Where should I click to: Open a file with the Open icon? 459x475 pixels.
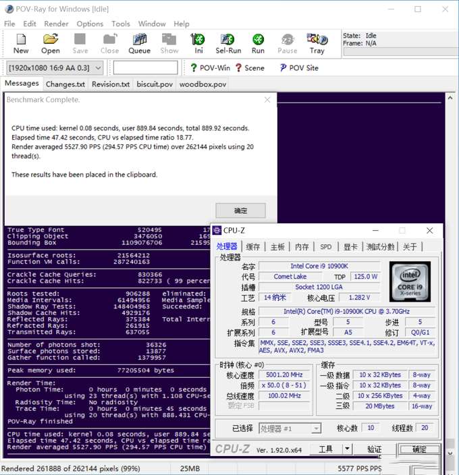pyautogui.click(x=51, y=44)
